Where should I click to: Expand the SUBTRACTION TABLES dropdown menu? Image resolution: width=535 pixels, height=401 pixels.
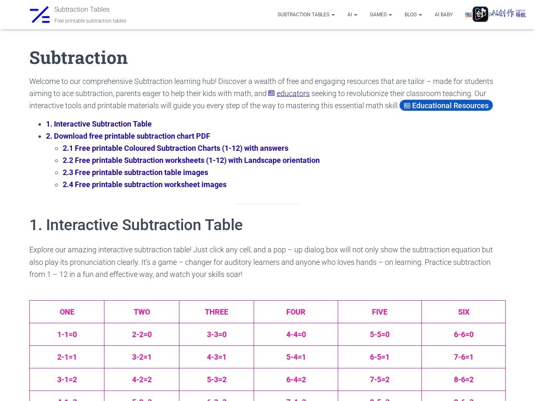306,15
